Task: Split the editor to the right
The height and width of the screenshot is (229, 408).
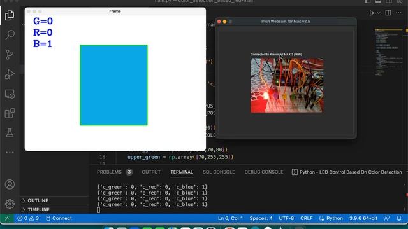Action: (x=388, y=13)
